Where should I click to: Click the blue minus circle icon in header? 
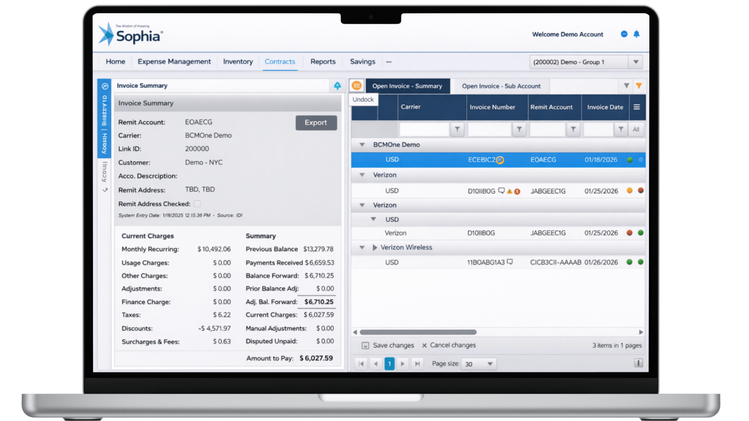point(624,34)
